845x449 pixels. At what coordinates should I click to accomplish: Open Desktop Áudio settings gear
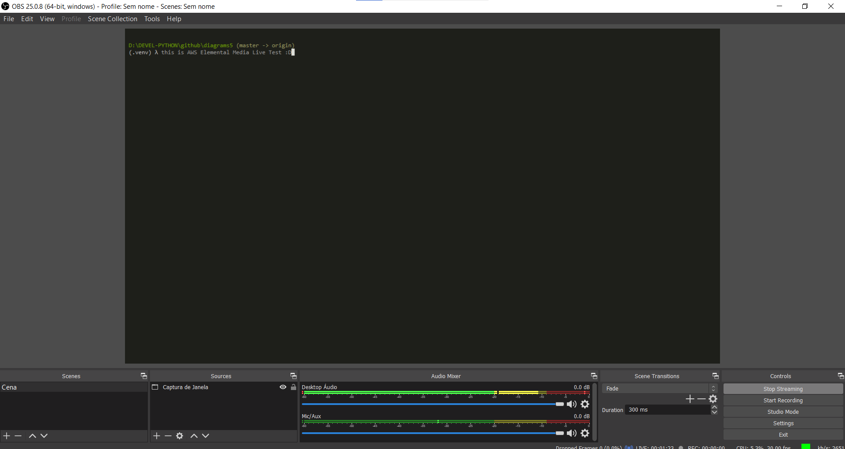click(x=585, y=404)
